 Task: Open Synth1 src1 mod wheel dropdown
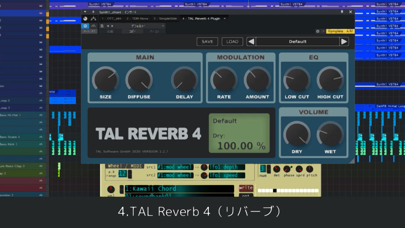(x=175, y=167)
